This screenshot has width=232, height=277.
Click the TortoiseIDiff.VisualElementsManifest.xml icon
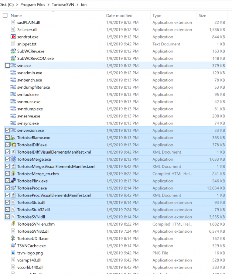13,152
